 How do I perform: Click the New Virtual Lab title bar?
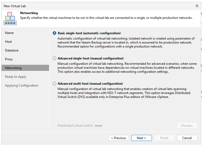point(80,6)
